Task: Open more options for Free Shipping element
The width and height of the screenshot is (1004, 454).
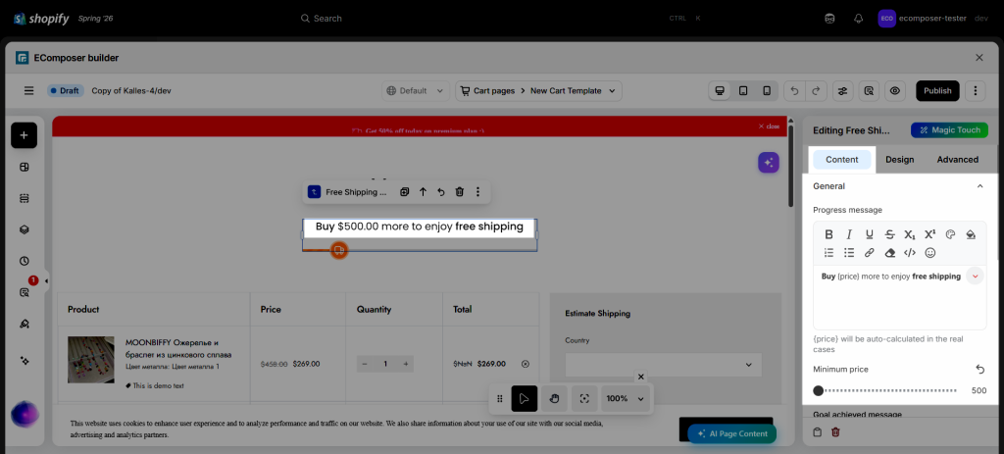Action: tap(477, 191)
